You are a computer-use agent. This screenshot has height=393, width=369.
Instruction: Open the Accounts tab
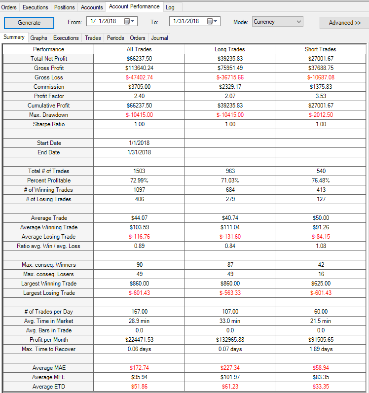[92, 7]
